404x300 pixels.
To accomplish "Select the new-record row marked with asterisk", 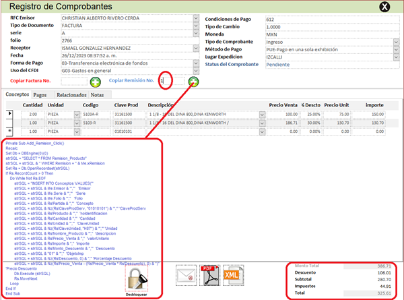I will click(10, 132).
